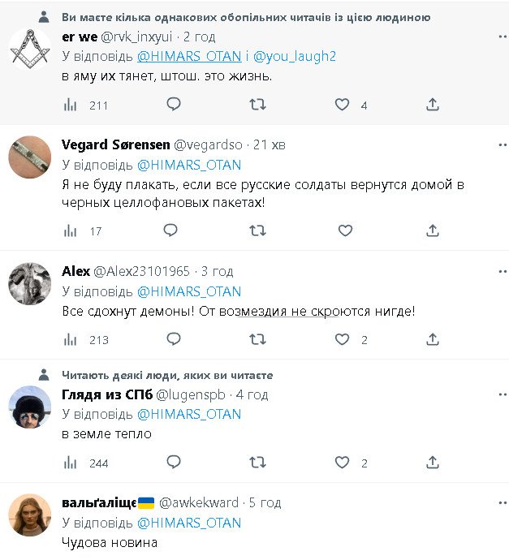View stats on Глядя из СПб reply

click(71, 463)
